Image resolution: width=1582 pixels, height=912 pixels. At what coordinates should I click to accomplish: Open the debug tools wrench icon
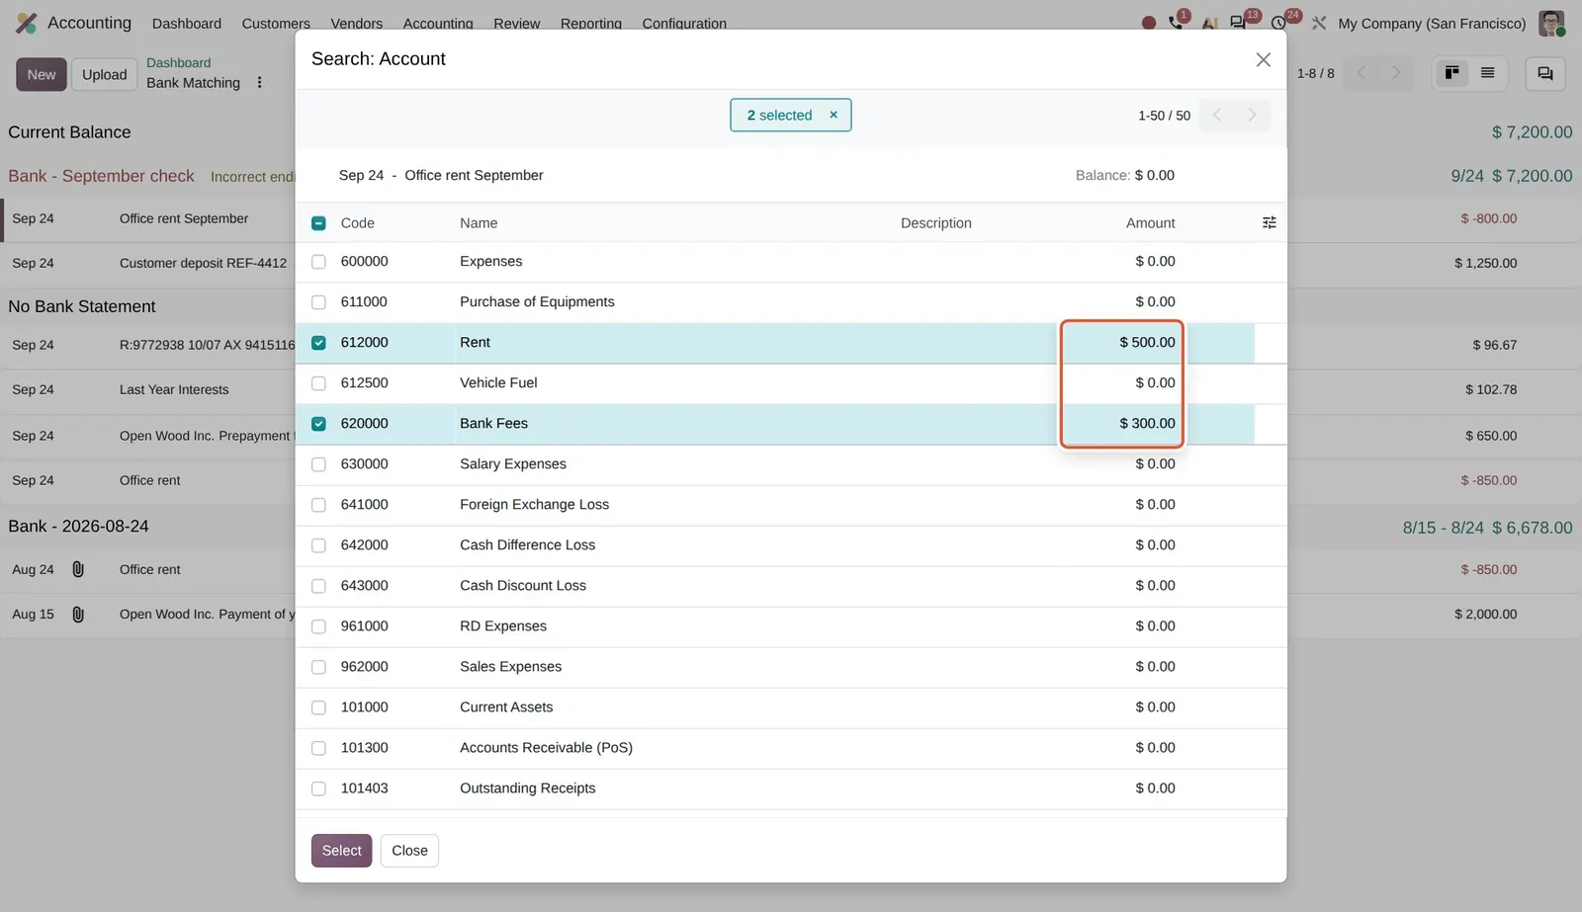click(1319, 23)
